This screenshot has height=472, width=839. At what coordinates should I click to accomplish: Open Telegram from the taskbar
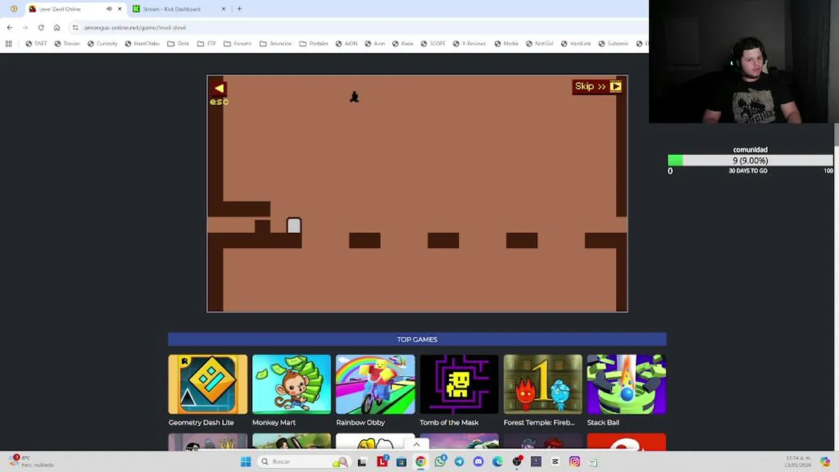click(x=459, y=462)
